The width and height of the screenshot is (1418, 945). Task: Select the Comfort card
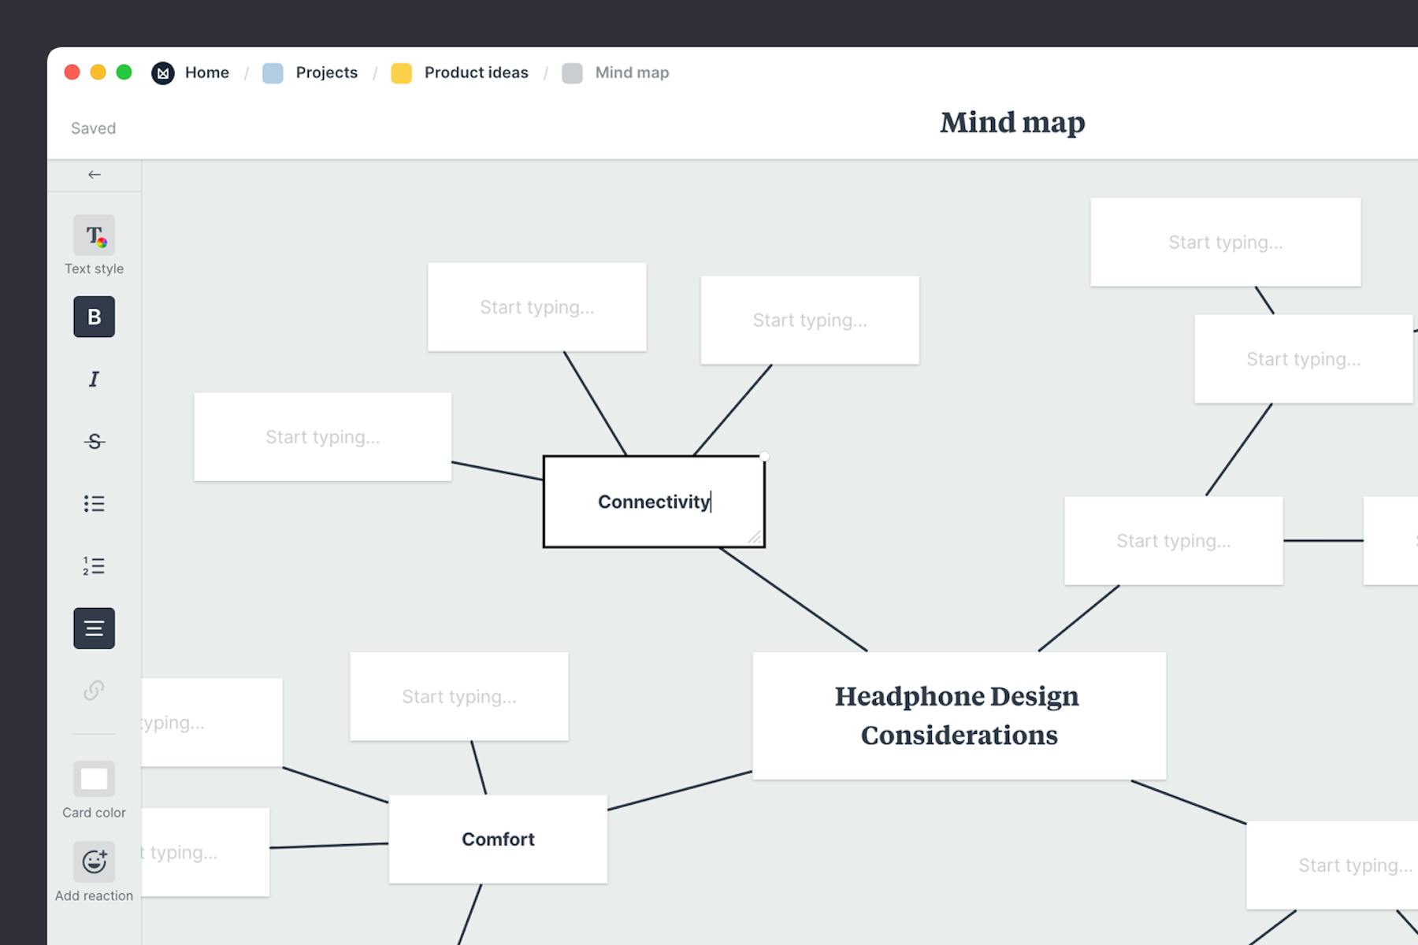pos(498,839)
